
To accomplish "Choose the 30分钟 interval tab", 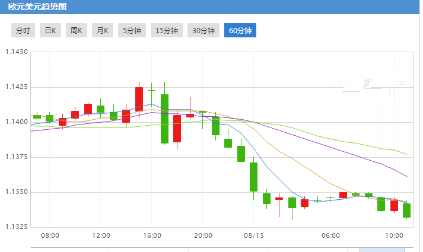I will [203, 31].
